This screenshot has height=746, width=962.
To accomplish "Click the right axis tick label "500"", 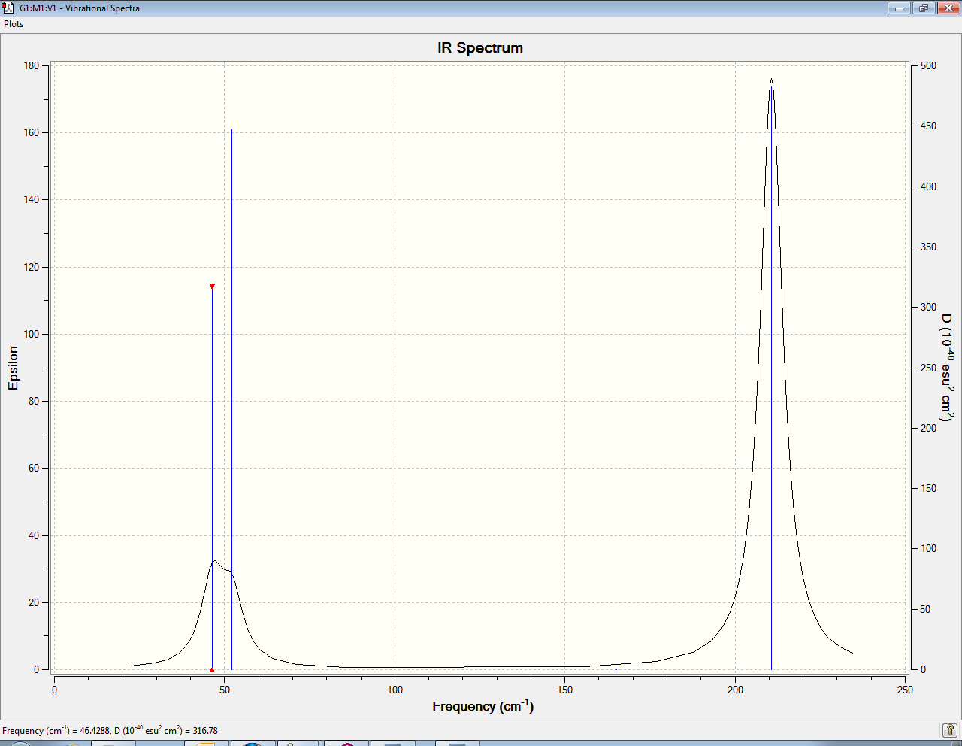I will pyautogui.click(x=929, y=65).
